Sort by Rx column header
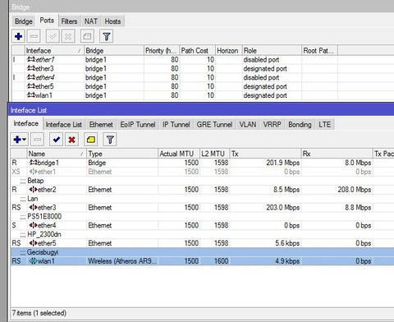Image resolution: width=394 pixels, height=322 pixels. coord(337,154)
